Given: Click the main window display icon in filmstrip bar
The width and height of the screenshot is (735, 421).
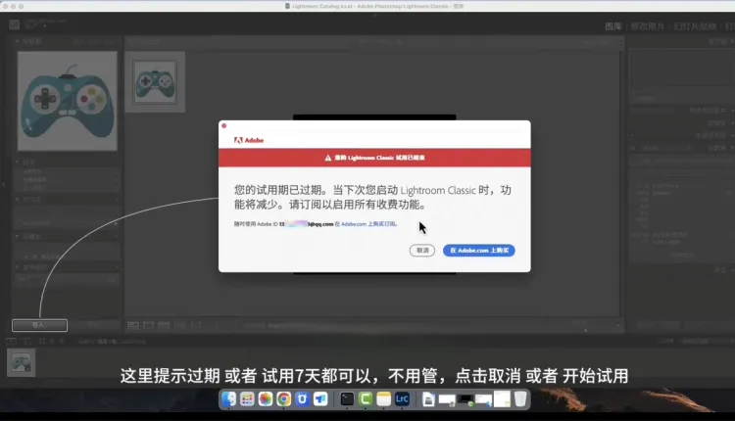Looking at the screenshot, I should [x=12, y=342].
